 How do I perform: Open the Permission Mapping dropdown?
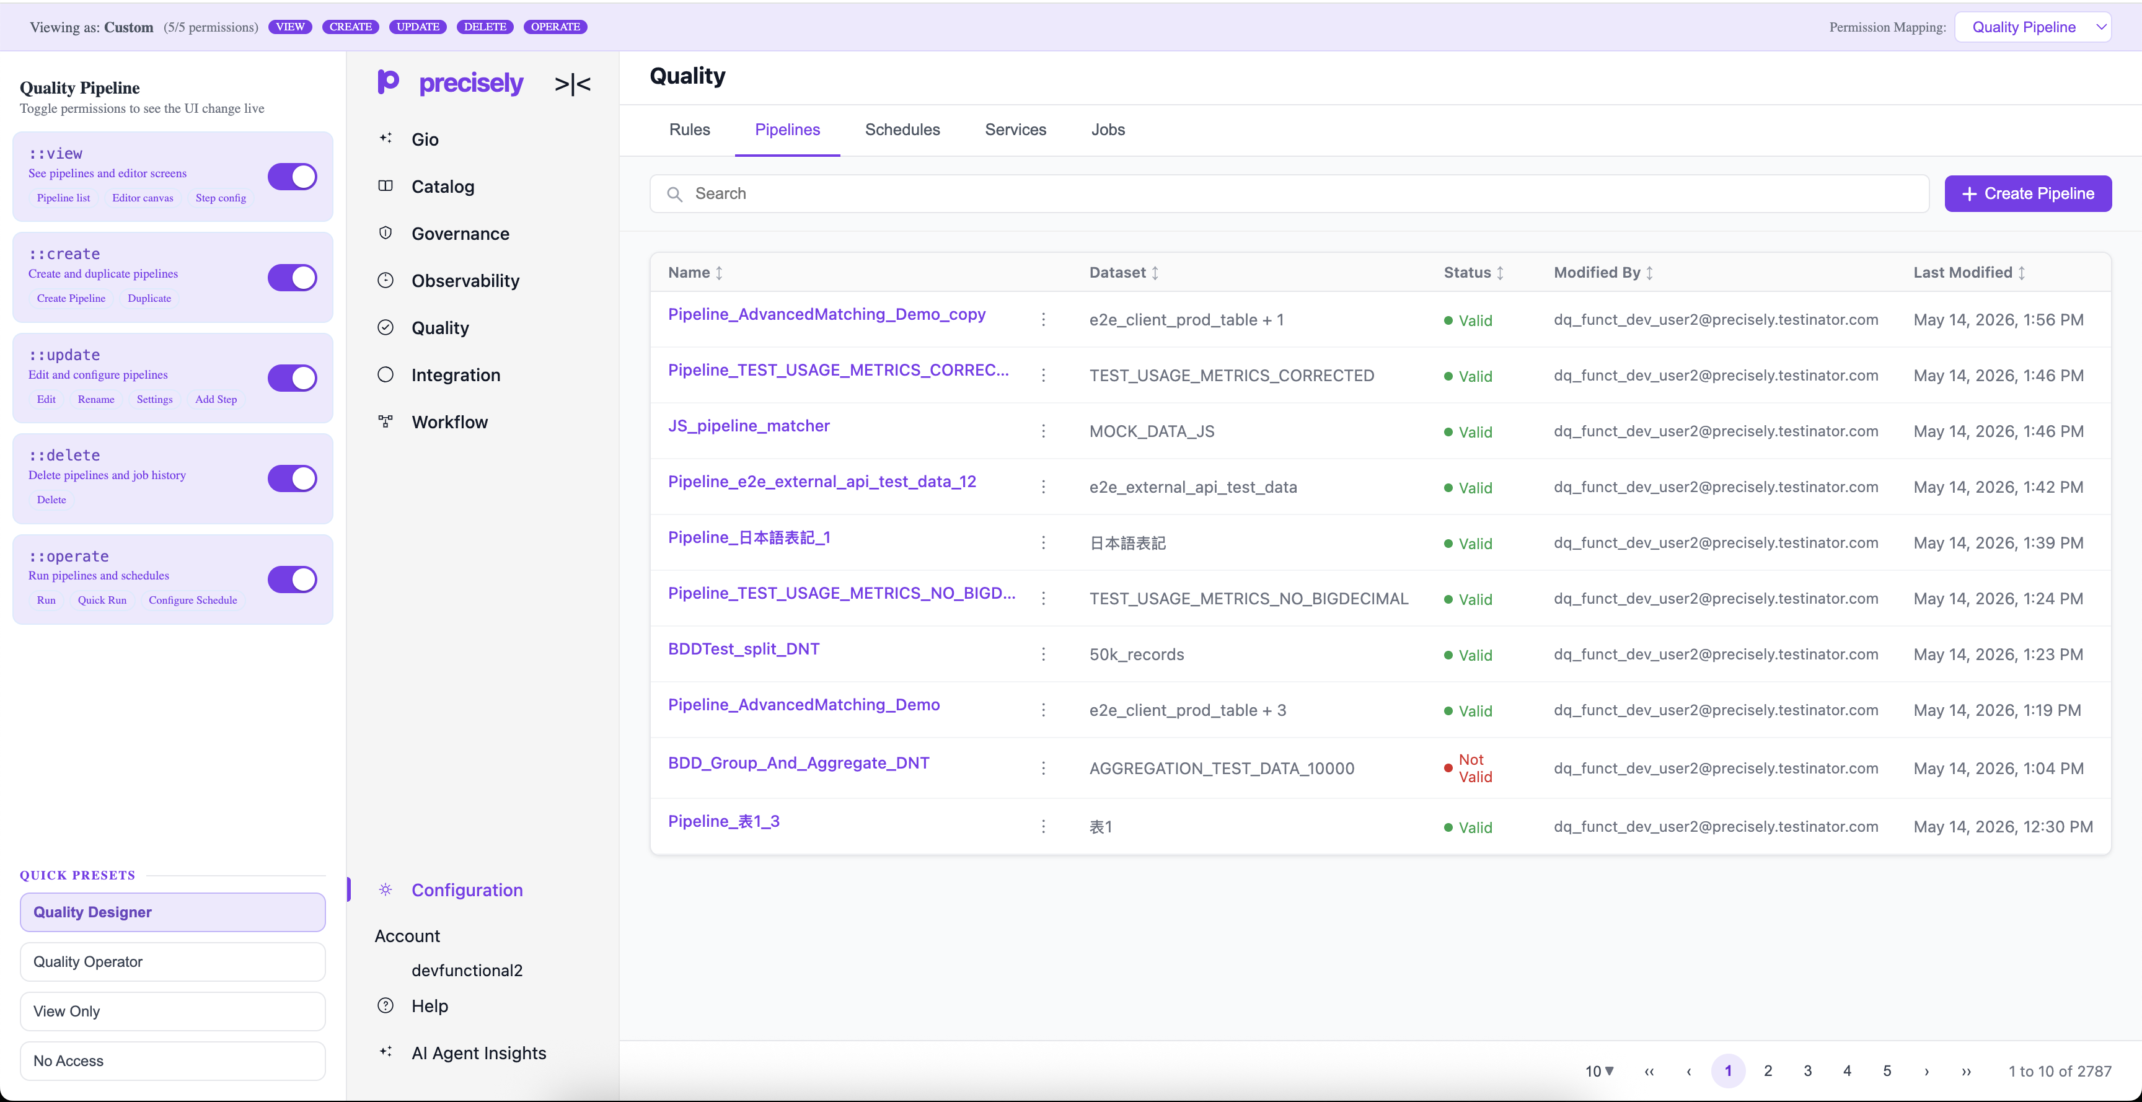click(x=2033, y=27)
